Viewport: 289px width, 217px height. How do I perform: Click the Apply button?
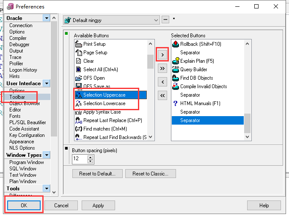coord(98,206)
